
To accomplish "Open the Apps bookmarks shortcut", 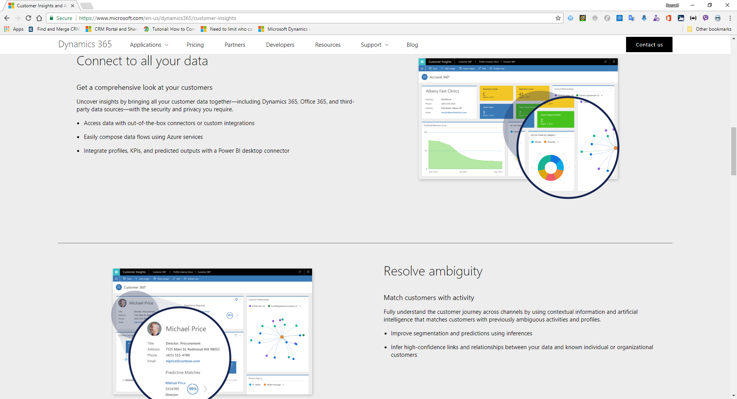I will (x=14, y=29).
